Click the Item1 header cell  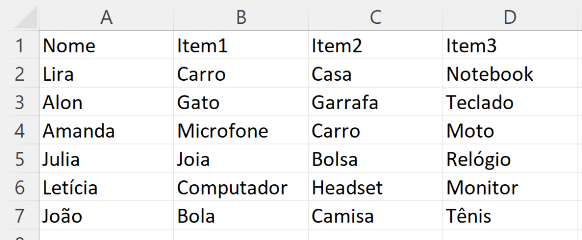[241, 45]
